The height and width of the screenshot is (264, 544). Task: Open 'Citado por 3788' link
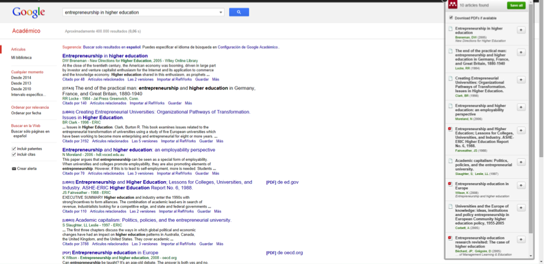click(x=76, y=244)
